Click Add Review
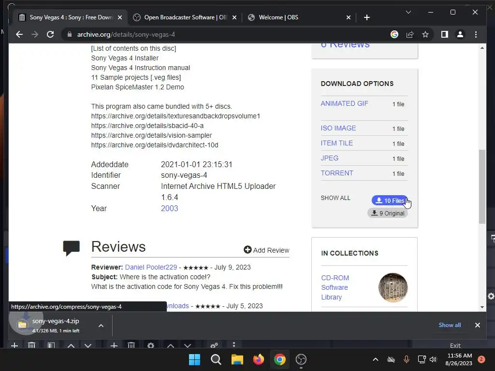Screen dimensions: 495x371 click(x=266, y=250)
